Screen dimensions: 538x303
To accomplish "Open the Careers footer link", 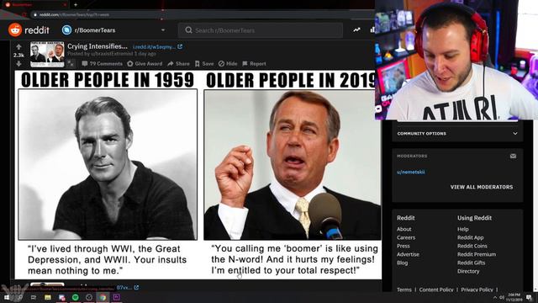I will (406, 237).
